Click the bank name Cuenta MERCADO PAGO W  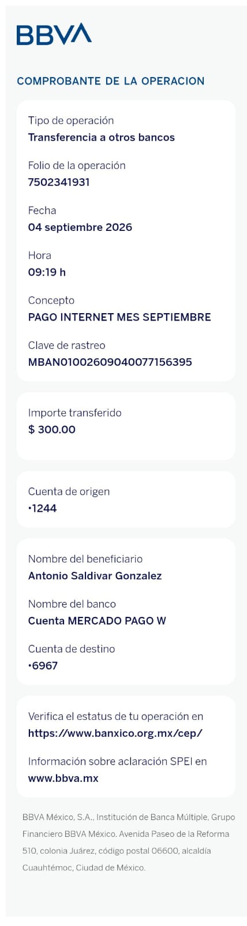tap(97, 621)
